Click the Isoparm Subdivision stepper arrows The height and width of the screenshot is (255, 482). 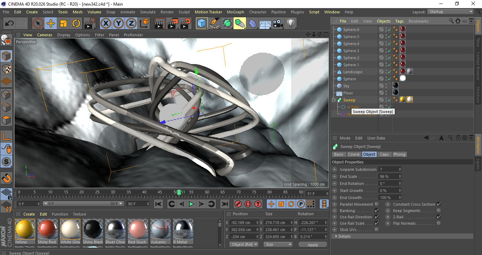[399, 169]
